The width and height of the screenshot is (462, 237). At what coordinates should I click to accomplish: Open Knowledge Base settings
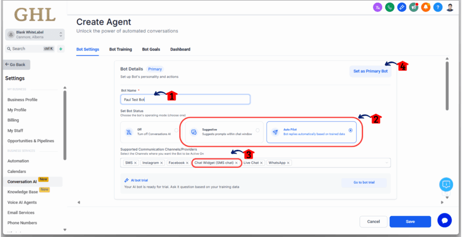(x=23, y=192)
